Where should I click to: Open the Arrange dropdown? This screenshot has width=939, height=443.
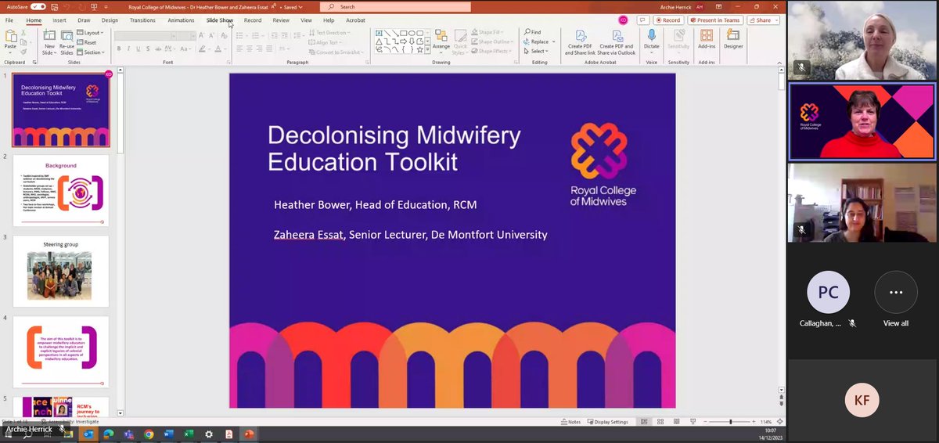[x=441, y=42]
